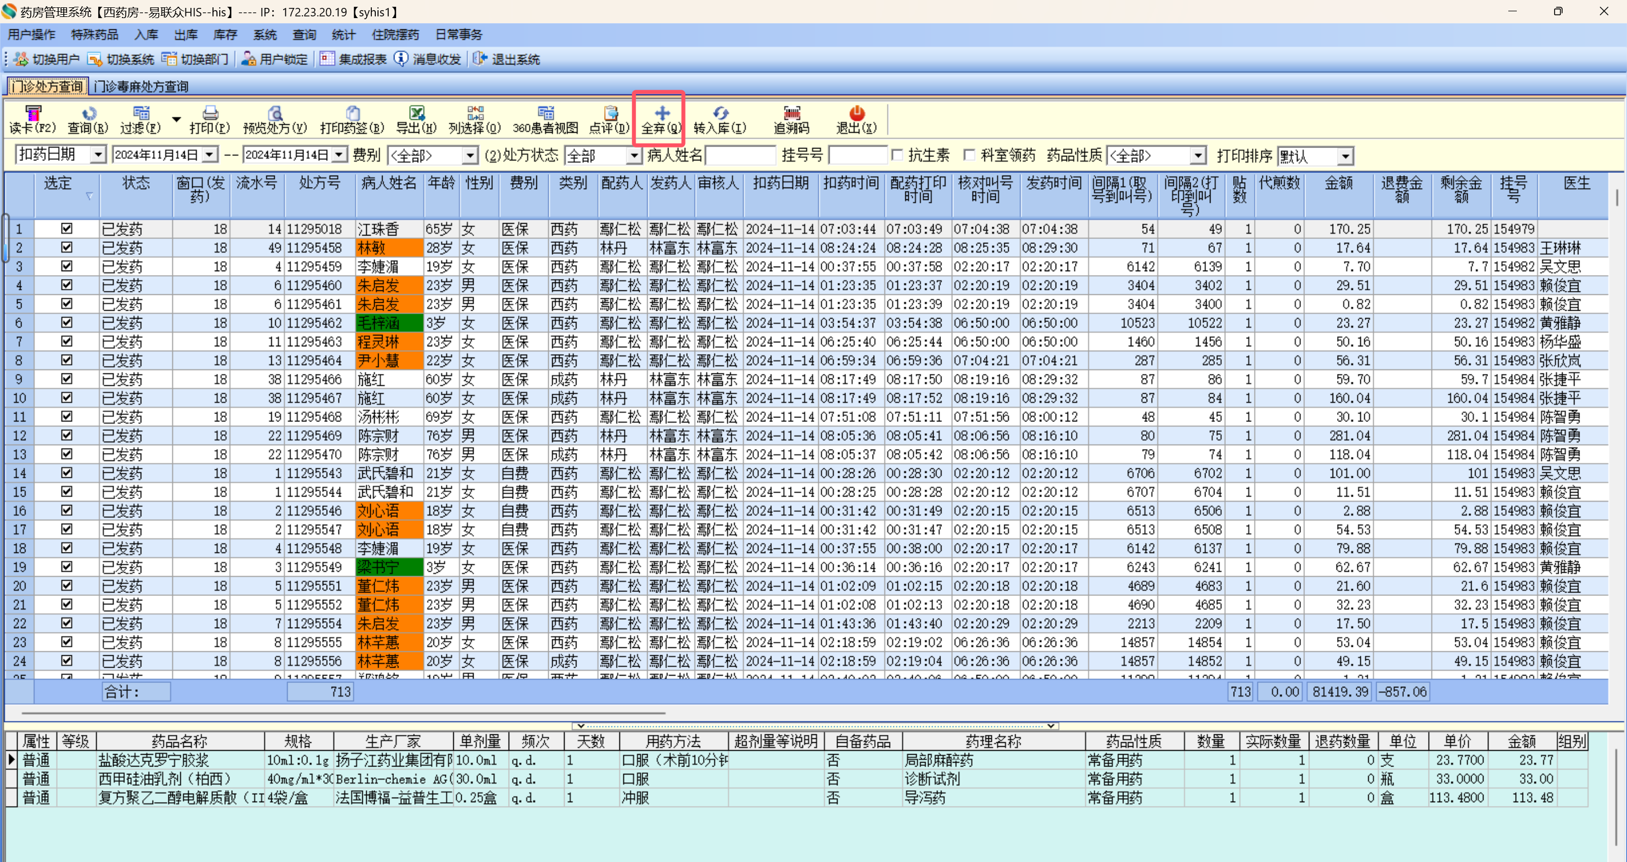This screenshot has width=1627, height=862.
Task: Click the 退出系统 toolbar button
Action: [506, 59]
